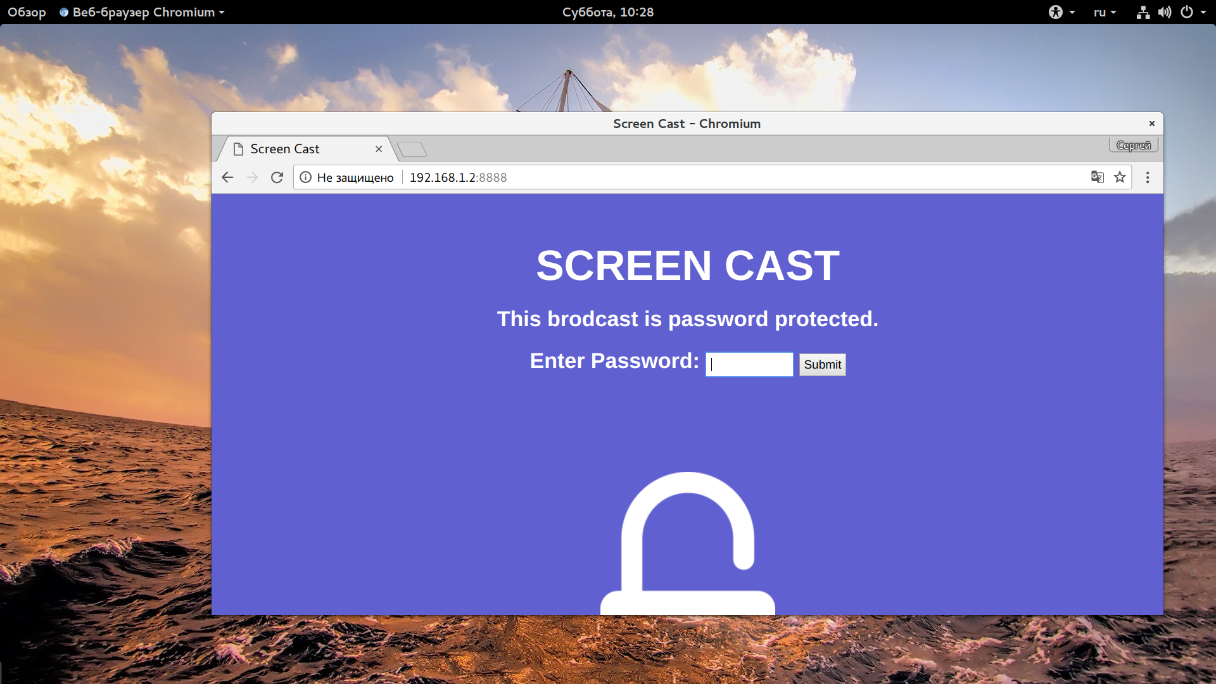Viewport: 1216px width, 684px height.
Task: Open the accessibility menu in the top bar
Action: (1061, 12)
